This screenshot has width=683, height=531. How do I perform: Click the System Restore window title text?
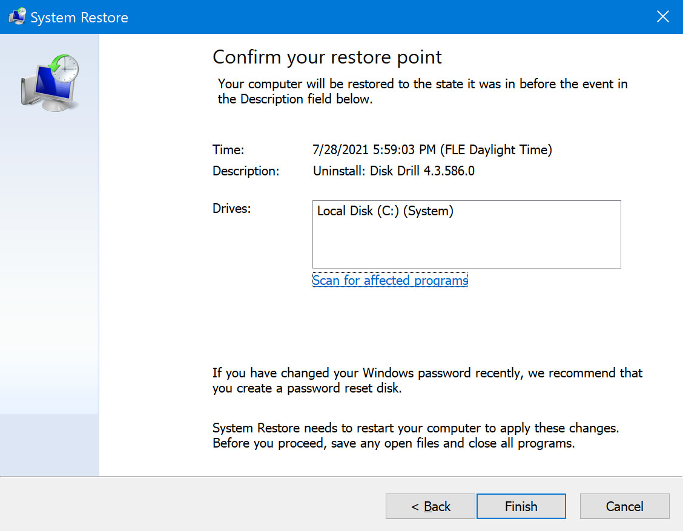tap(79, 18)
